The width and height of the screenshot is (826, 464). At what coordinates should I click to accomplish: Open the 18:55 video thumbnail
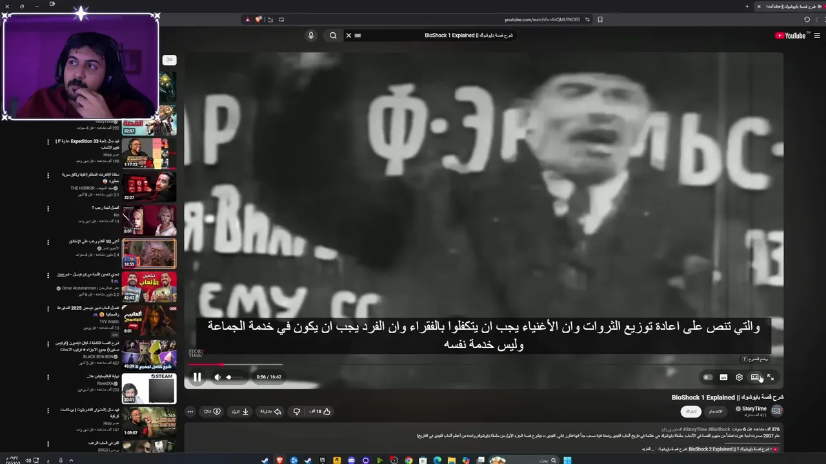pyautogui.click(x=149, y=254)
